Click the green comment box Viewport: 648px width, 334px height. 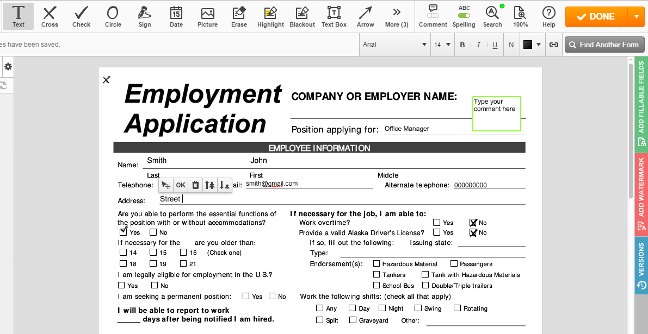[x=497, y=114]
